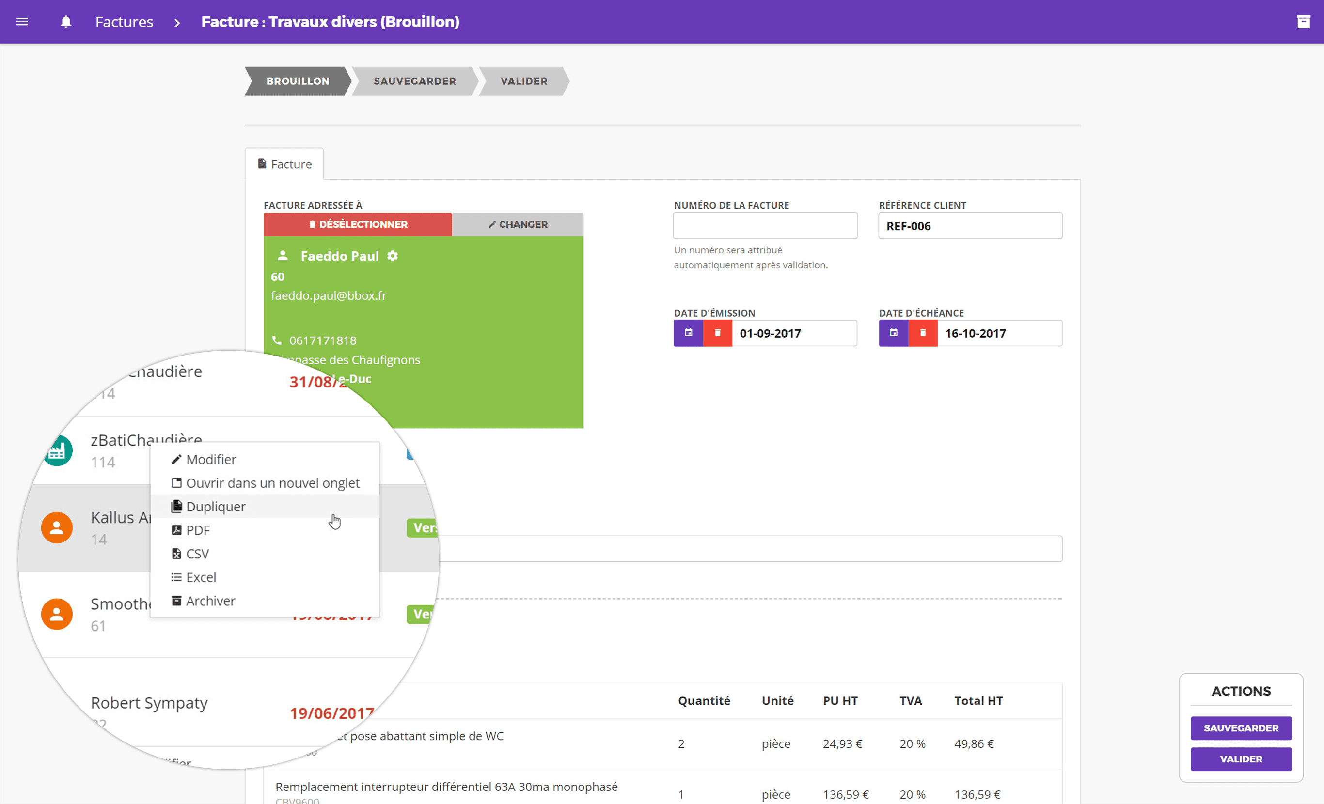The height and width of the screenshot is (804, 1324).
Task: Clear the Date d'échéance with trash icon
Action: [x=923, y=333]
